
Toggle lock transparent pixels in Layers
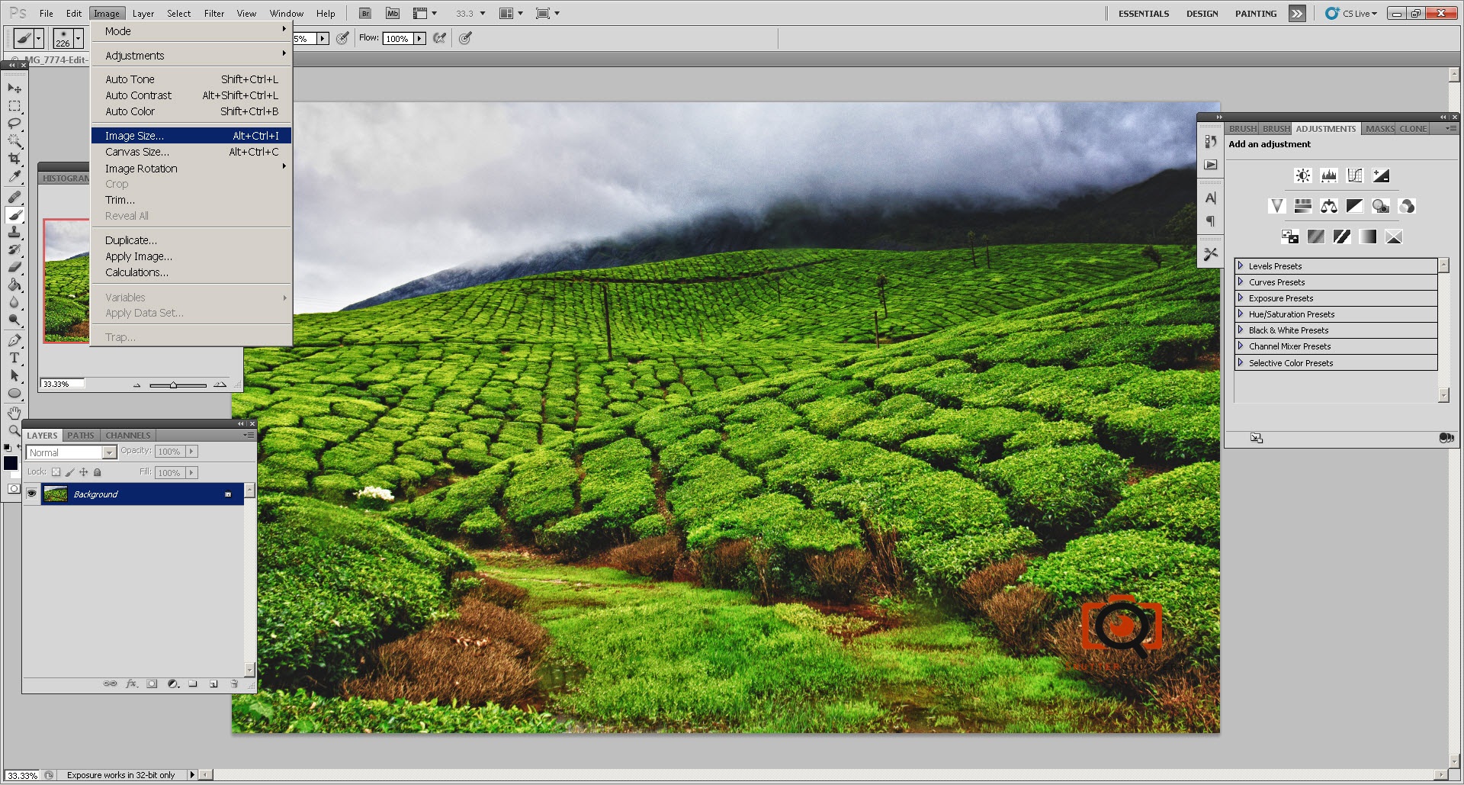tap(56, 473)
